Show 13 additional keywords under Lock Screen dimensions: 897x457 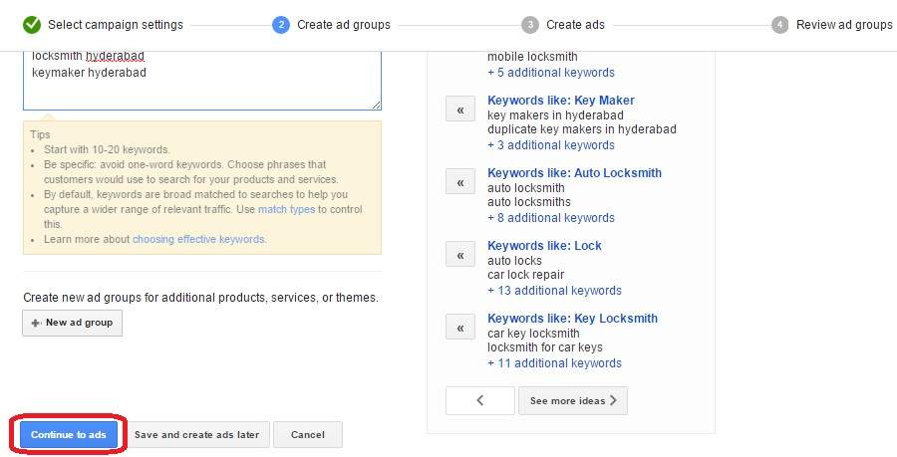[554, 291]
